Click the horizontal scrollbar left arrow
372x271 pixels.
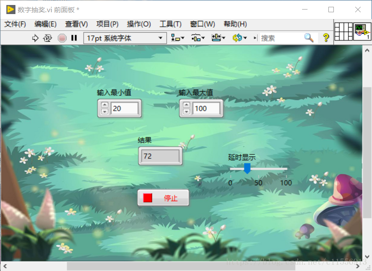(5, 266)
